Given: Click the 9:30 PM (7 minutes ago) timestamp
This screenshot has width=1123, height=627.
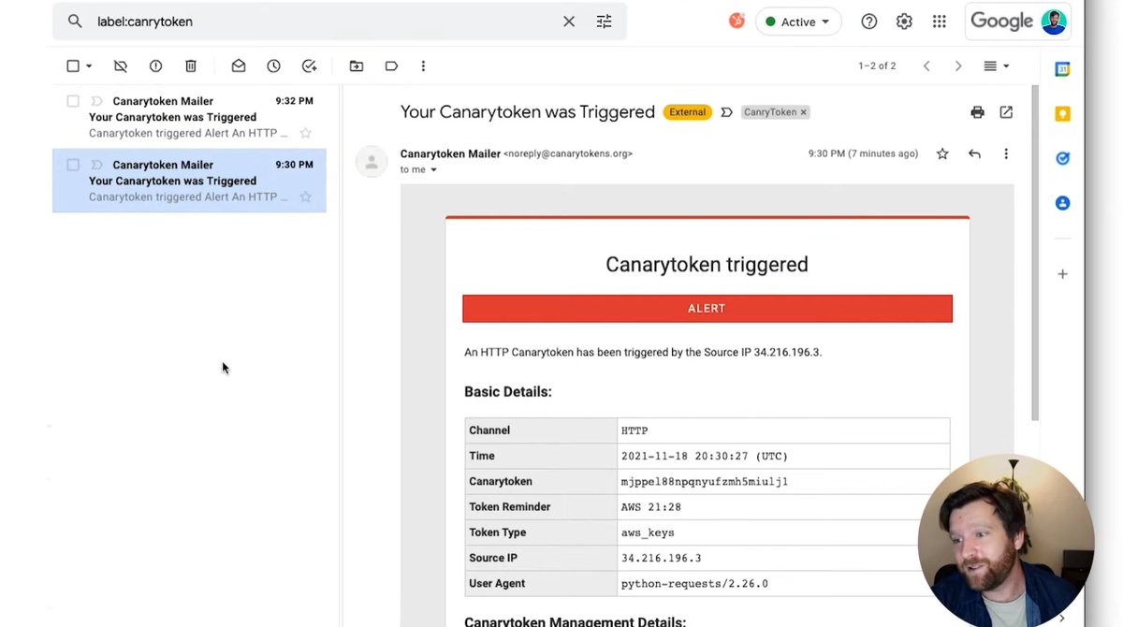Looking at the screenshot, I should pos(863,153).
